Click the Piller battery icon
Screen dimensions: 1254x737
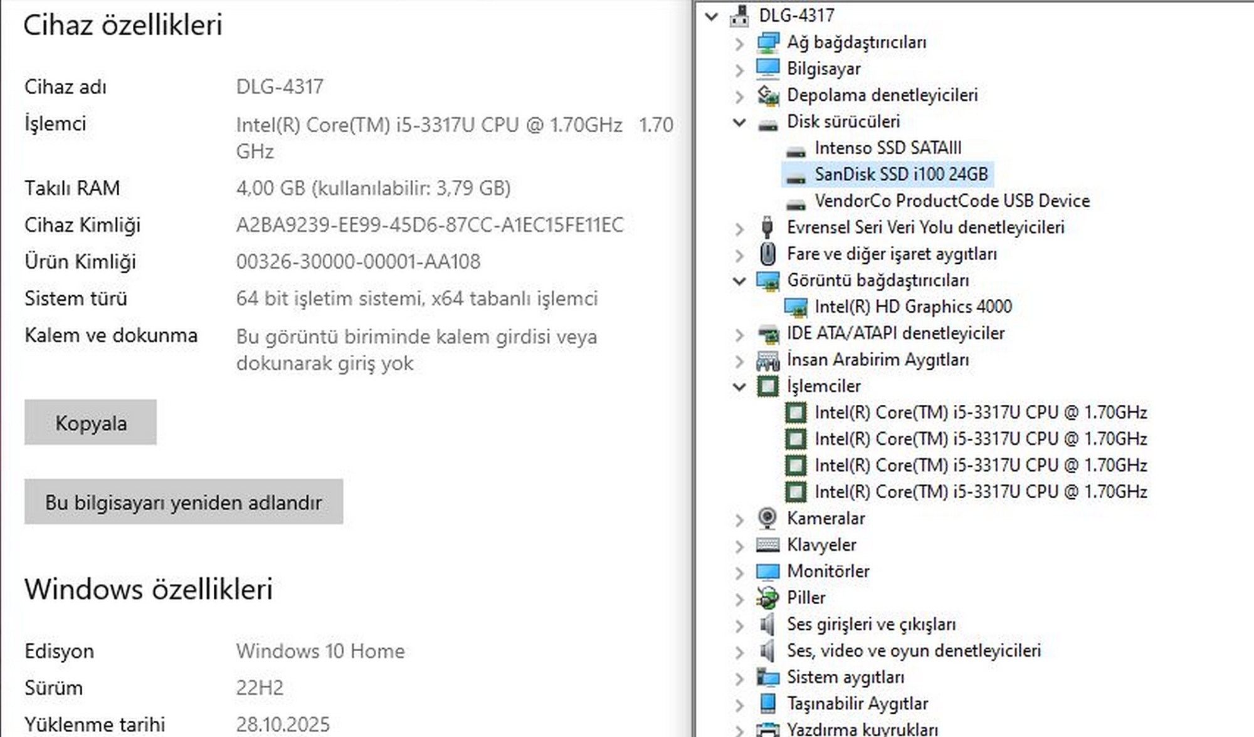click(x=767, y=598)
